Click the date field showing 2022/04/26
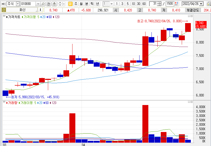 190,4
